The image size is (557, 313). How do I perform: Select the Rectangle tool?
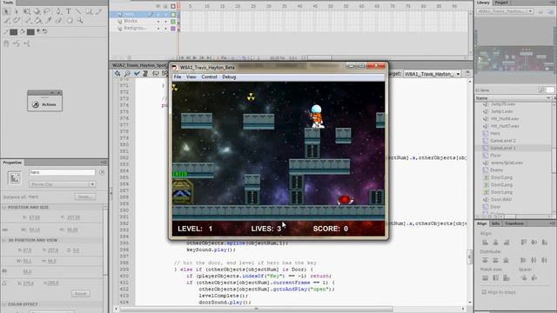point(89,11)
